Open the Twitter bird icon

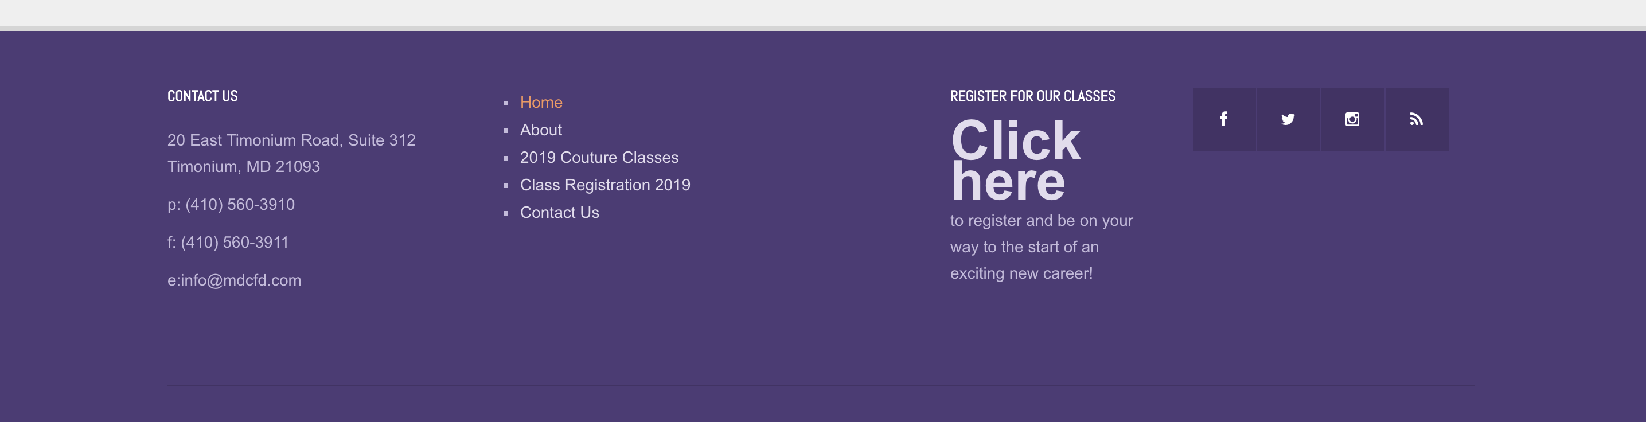click(x=1288, y=119)
